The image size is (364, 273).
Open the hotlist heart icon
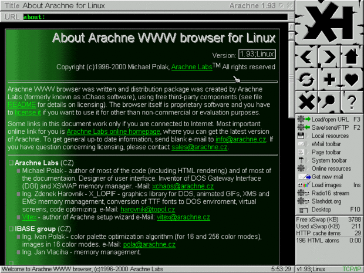pyautogui.click(x=352, y=80)
